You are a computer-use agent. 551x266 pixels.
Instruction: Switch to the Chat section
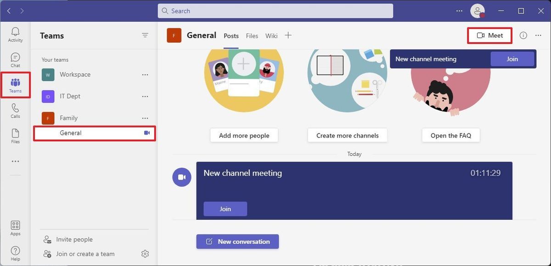click(15, 60)
